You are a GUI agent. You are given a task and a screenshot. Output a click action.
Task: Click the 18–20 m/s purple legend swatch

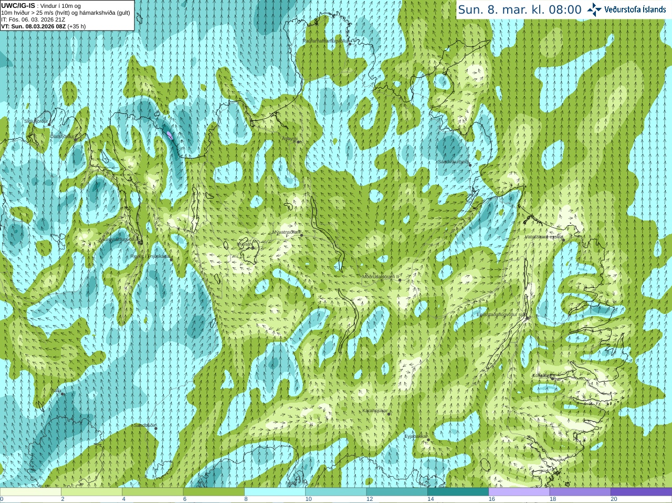[x=580, y=492]
